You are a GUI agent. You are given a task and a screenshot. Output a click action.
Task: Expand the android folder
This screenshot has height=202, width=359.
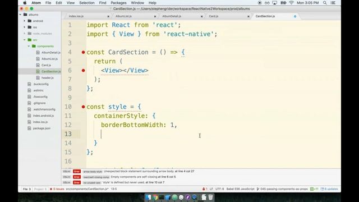coord(25,21)
